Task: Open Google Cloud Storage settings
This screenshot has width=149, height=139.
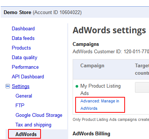Action: [x=39, y=115]
